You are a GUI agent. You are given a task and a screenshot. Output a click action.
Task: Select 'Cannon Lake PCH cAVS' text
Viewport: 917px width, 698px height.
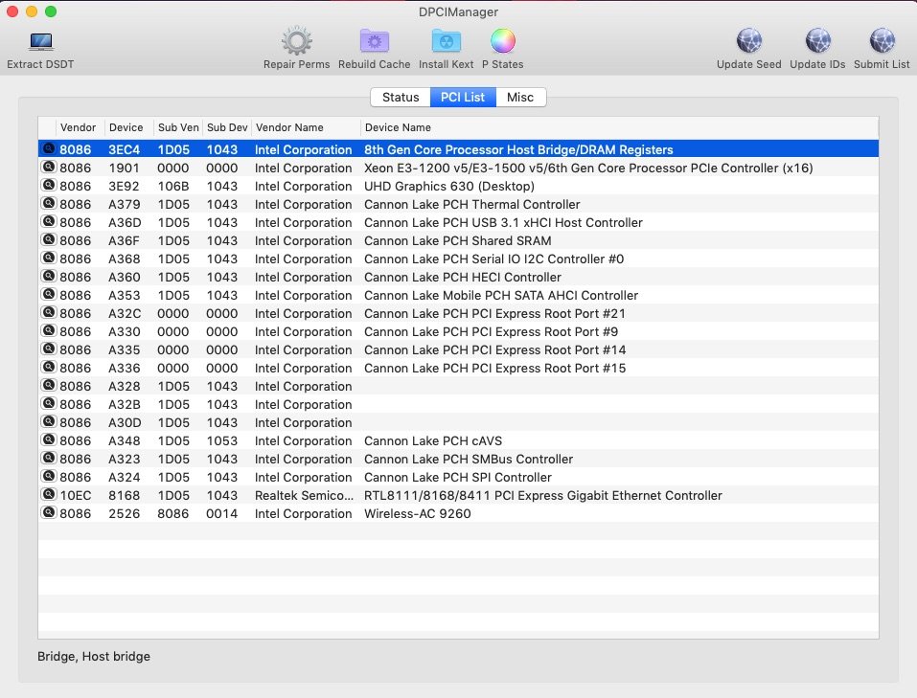pyautogui.click(x=433, y=440)
